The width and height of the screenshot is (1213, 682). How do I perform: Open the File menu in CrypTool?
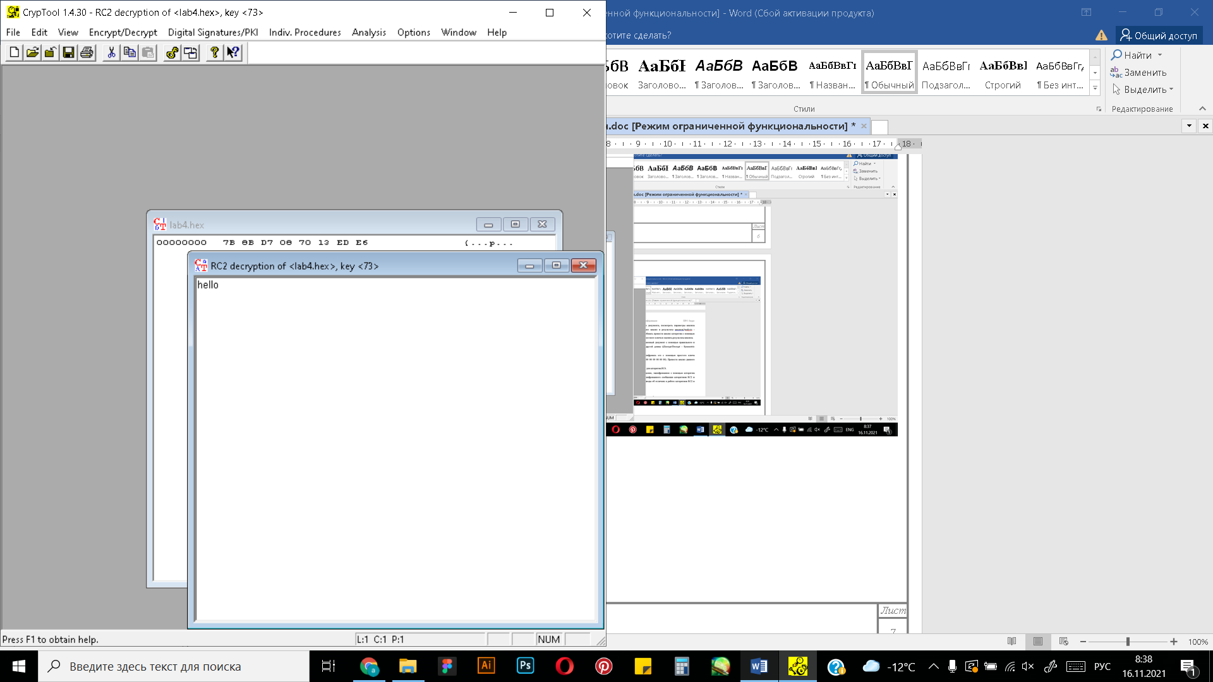click(13, 32)
